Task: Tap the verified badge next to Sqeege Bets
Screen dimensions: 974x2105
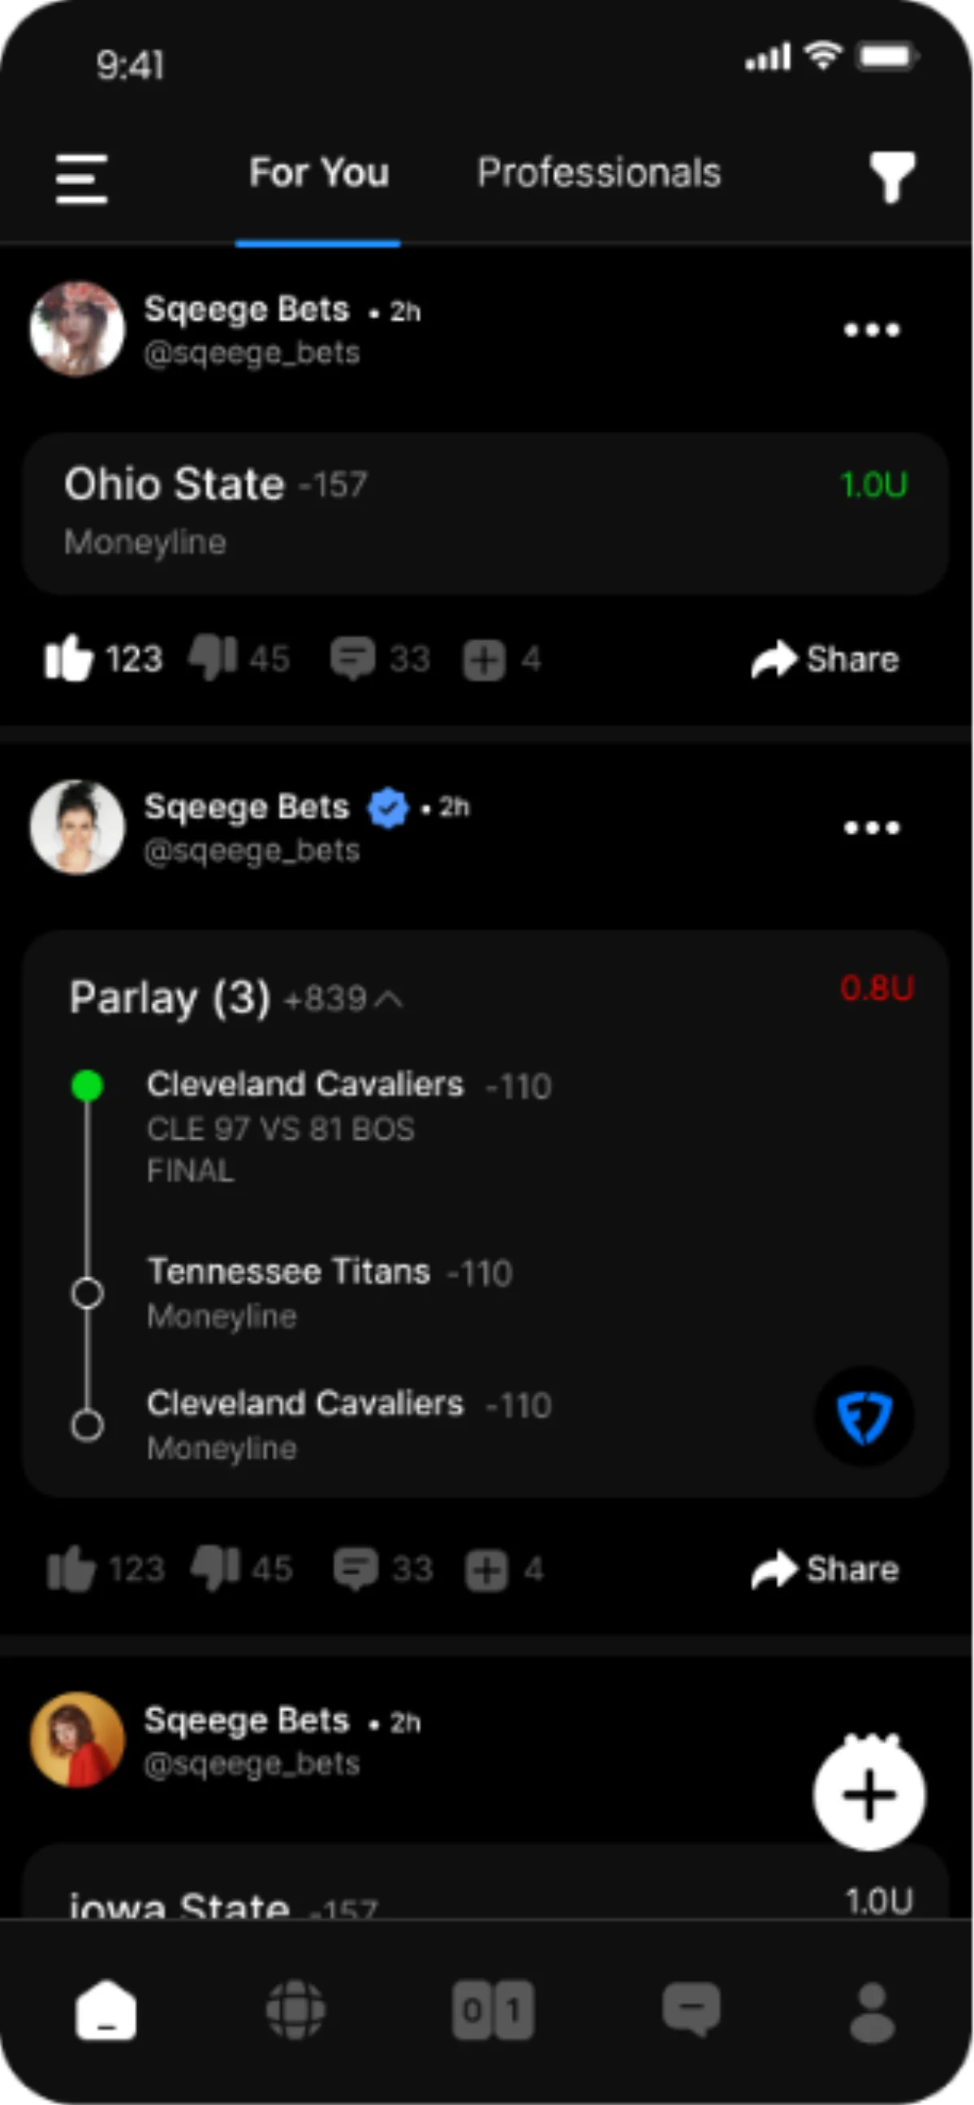Action: [x=388, y=807]
